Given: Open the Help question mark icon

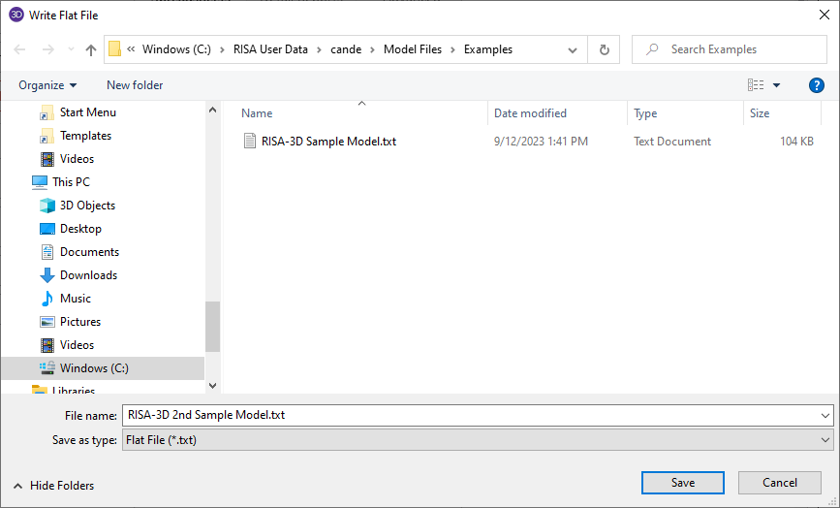Looking at the screenshot, I should tap(816, 85).
